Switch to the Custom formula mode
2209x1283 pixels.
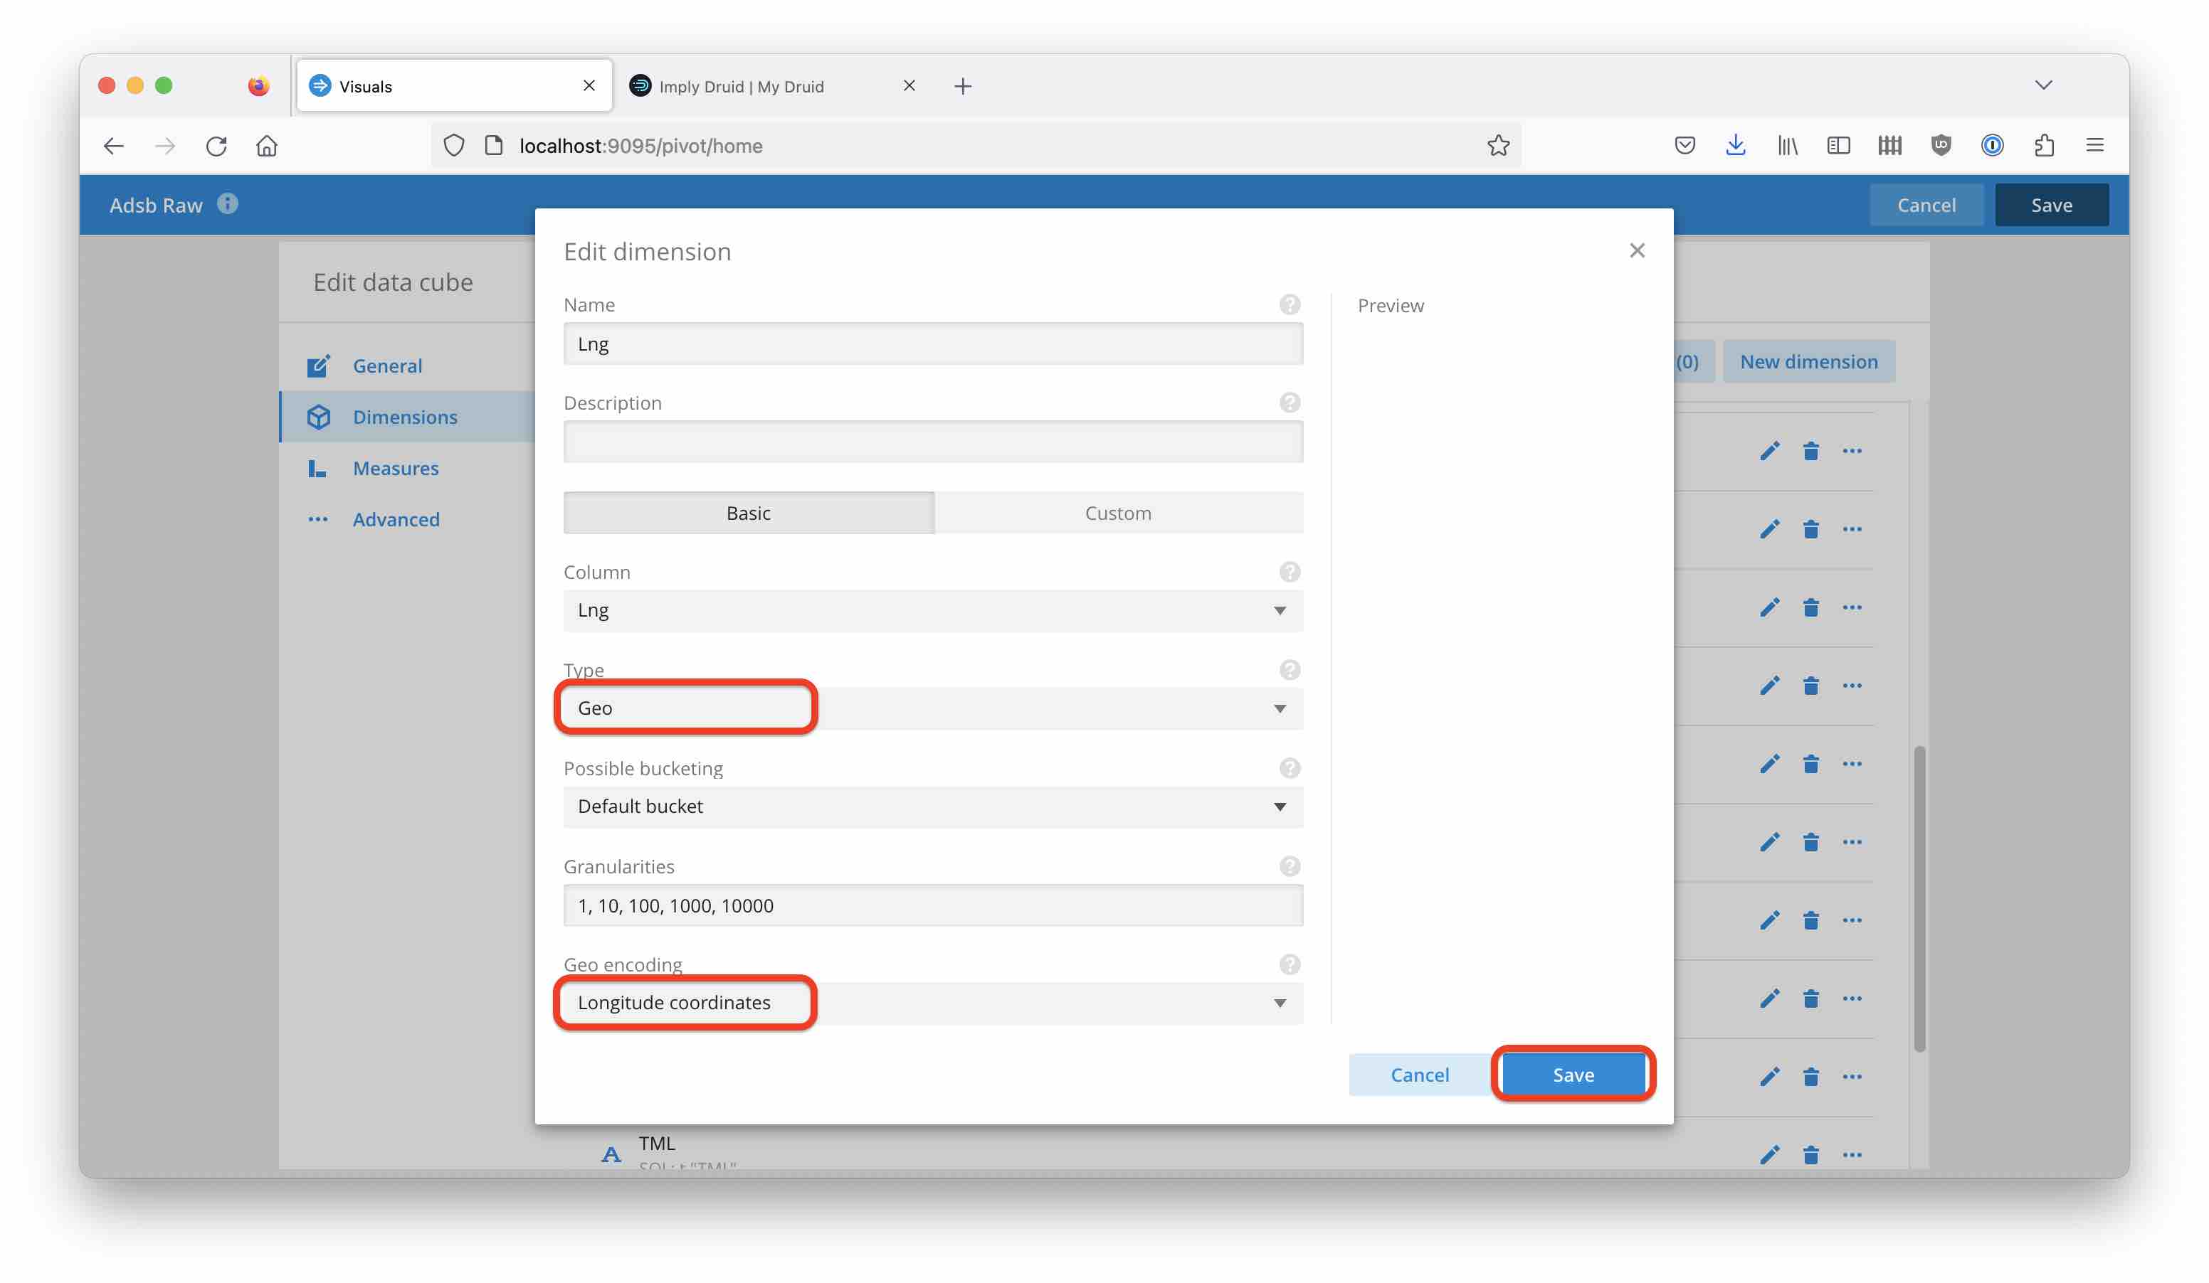(1117, 513)
